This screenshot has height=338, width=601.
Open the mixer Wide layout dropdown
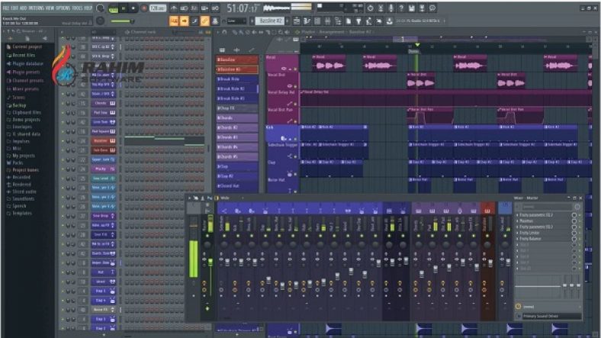coord(230,198)
